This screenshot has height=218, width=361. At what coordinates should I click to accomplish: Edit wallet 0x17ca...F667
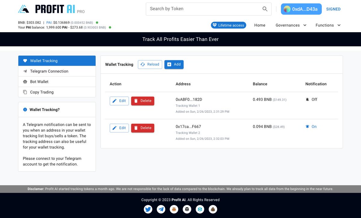[119, 128]
